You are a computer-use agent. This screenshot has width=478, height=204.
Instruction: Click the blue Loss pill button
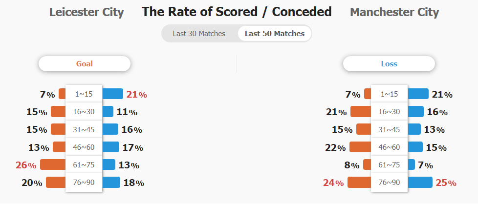(x=389, y=63)
